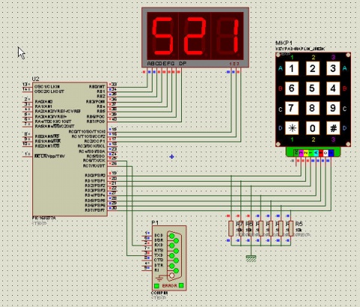Click keypad button 3
The height and width of the screenshot is (307, 360).
point(333,68)
